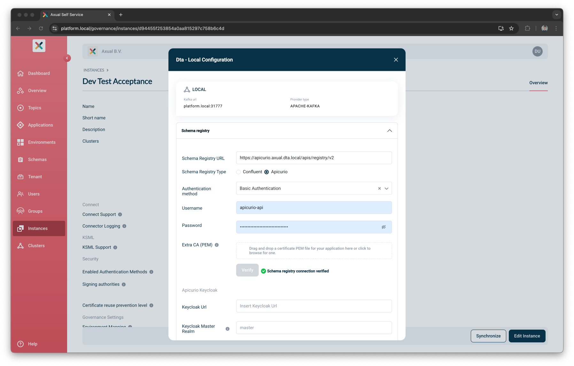This screenshot has height=366, width=574.
Task: Close the Local Configuration dialog
Action: [x=396, y=60]
